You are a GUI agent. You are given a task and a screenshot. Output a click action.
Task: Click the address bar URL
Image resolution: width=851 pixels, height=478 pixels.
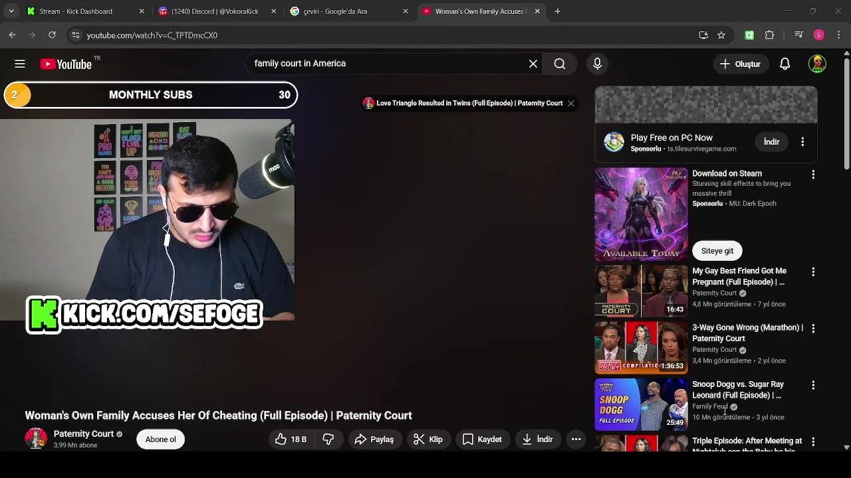pos(152,35)
